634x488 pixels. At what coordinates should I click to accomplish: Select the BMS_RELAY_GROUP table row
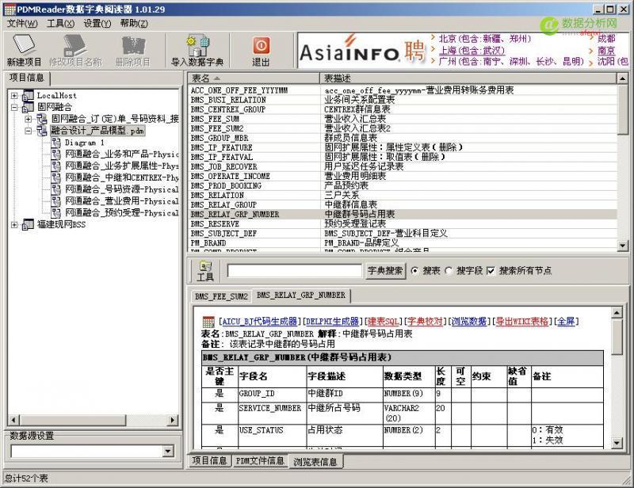pyautogui.click(x=403, y=205)
